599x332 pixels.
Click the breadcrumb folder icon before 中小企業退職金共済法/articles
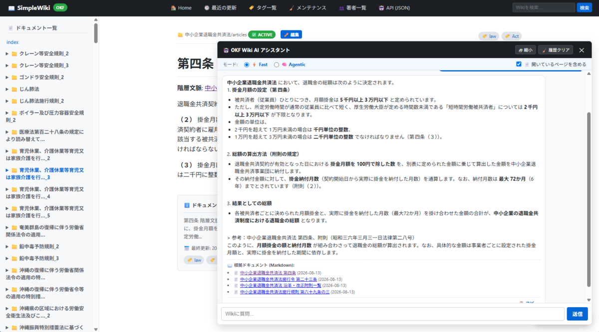pos(180,35)
